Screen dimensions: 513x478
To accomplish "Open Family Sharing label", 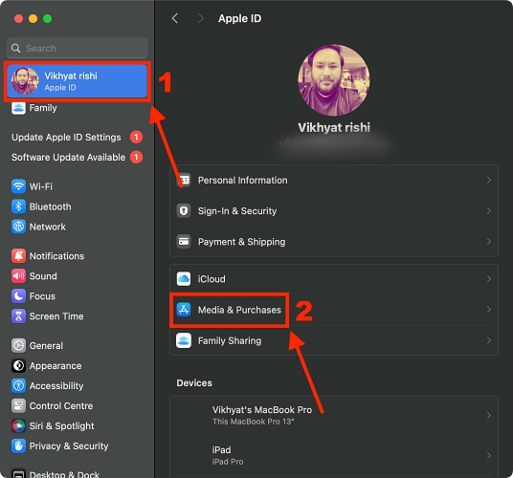I will [230, 340].
